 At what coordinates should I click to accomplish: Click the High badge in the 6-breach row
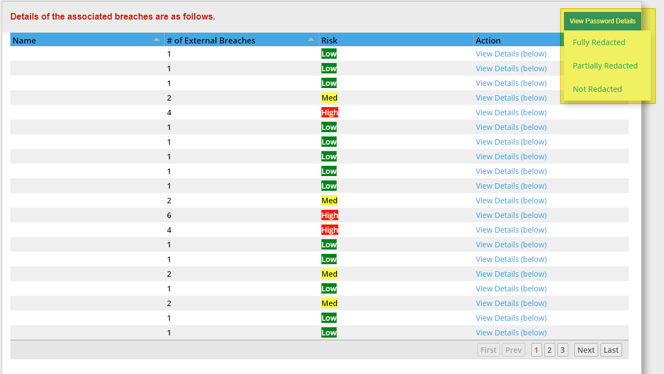click(x=330, y=215)
